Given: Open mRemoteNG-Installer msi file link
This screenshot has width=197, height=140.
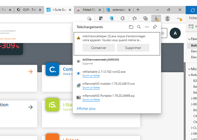Looking at the screenshot, I should pos(91,88).
